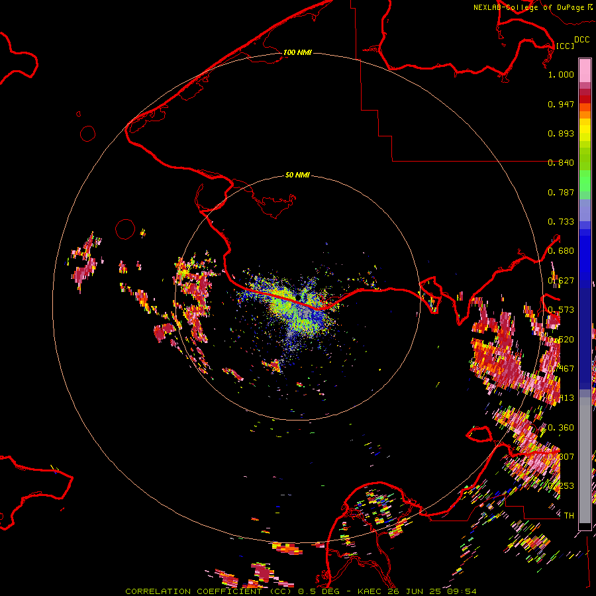Select the 1.000 scale value
Screen dimensions: 596x596
561,74
